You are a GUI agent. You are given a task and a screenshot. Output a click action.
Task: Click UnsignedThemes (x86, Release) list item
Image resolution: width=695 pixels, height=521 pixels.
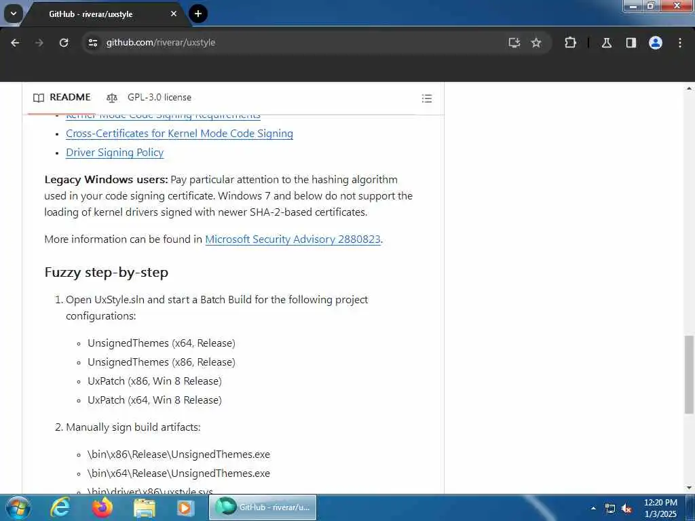162,362
